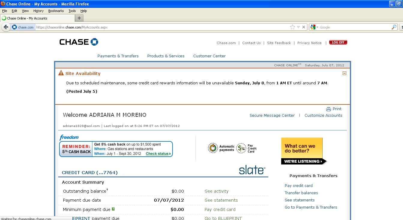Click the Chase site identity favicon
The width and height of the screenshot is (403, 220).
14,27
